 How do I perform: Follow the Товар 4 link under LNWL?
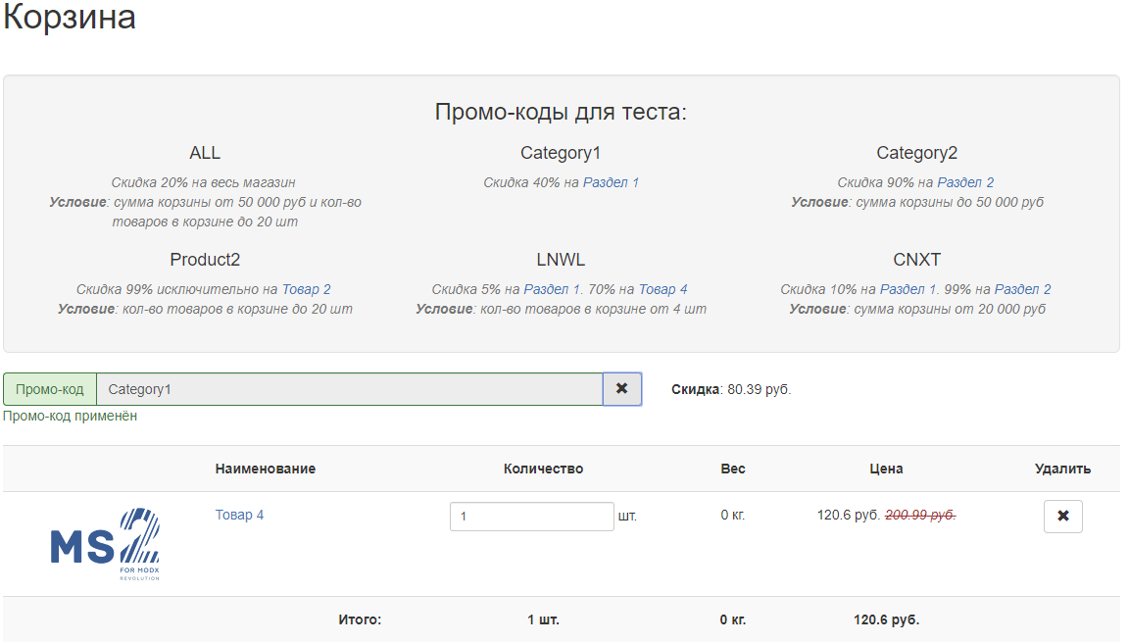[662, 289]
